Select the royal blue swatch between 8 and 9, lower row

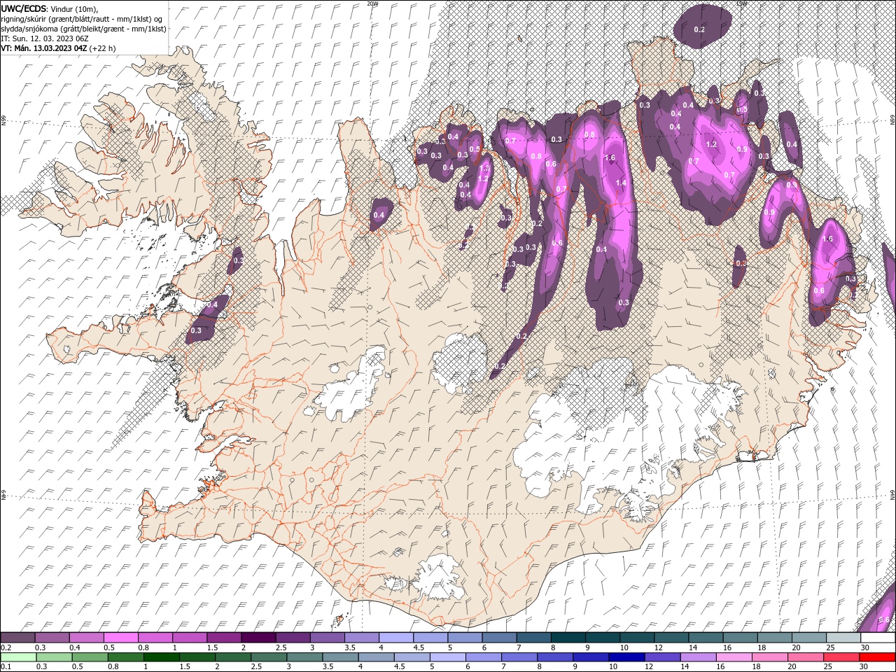tap(555, 657)
